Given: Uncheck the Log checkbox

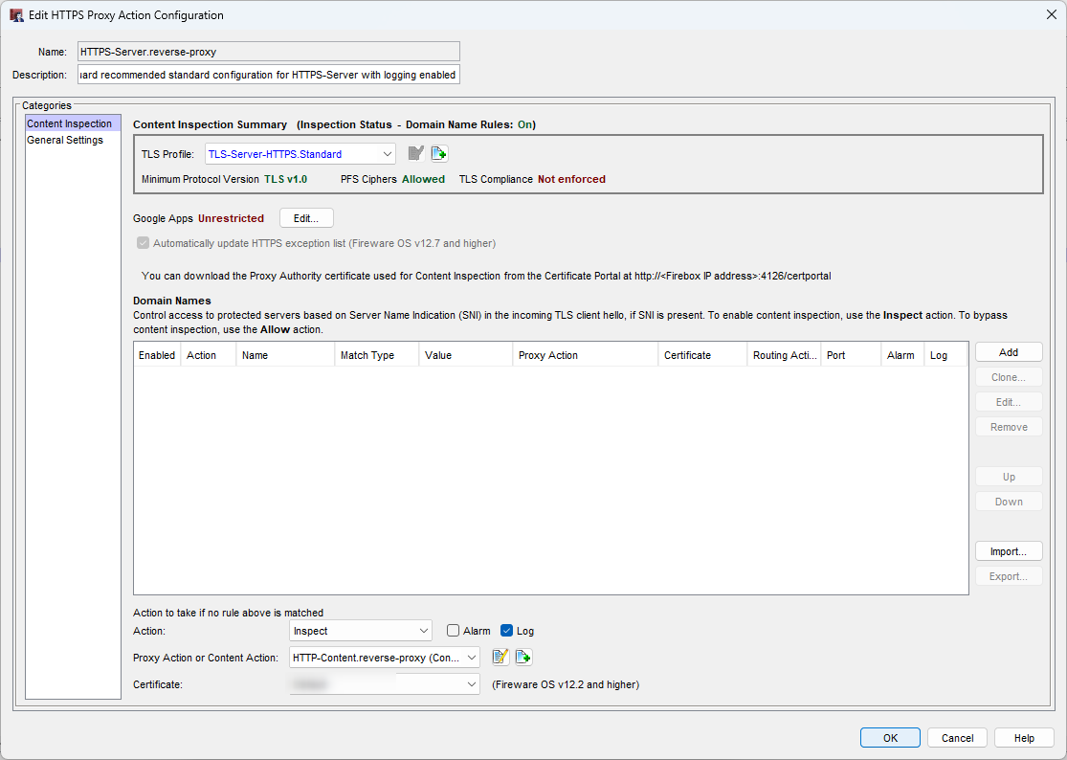Looking at the screenshot, I should coord(506,631).
